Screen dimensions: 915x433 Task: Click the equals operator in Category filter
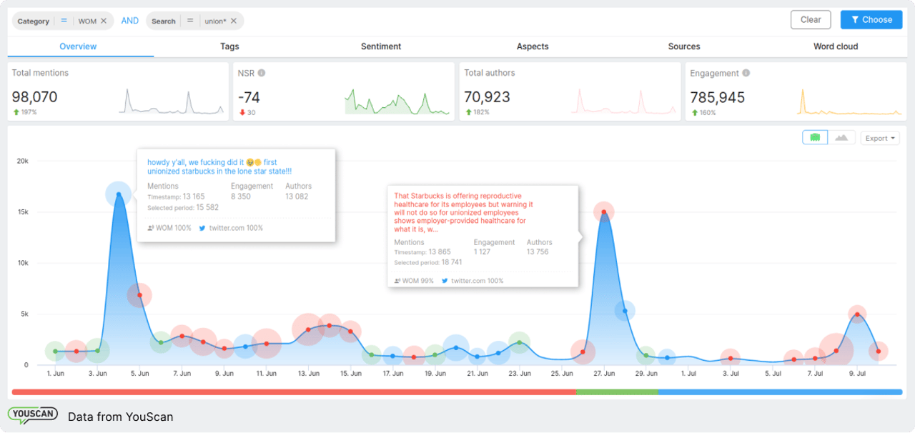[x=64, y=21]
